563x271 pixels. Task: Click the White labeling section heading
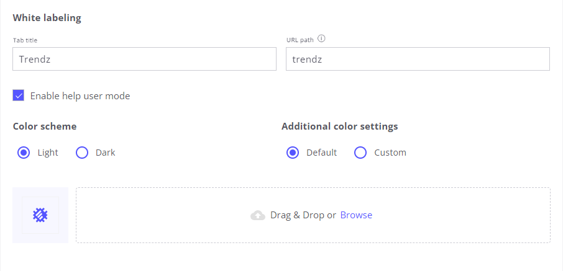coord(47,17)
